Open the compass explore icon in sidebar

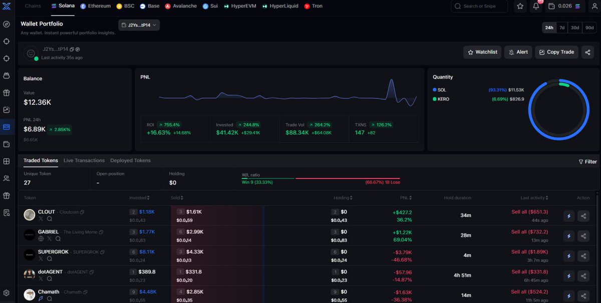click(7, 24)
